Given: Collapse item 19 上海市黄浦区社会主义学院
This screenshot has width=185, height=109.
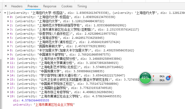Looking at the screenshot, I should coord(8,96).
